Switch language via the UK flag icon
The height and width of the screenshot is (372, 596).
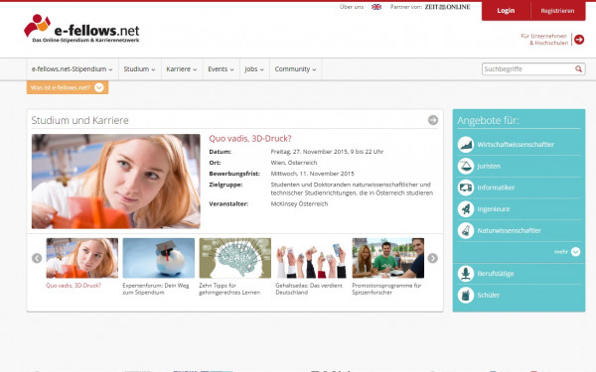pyautogui.click(x=376, y=7)
